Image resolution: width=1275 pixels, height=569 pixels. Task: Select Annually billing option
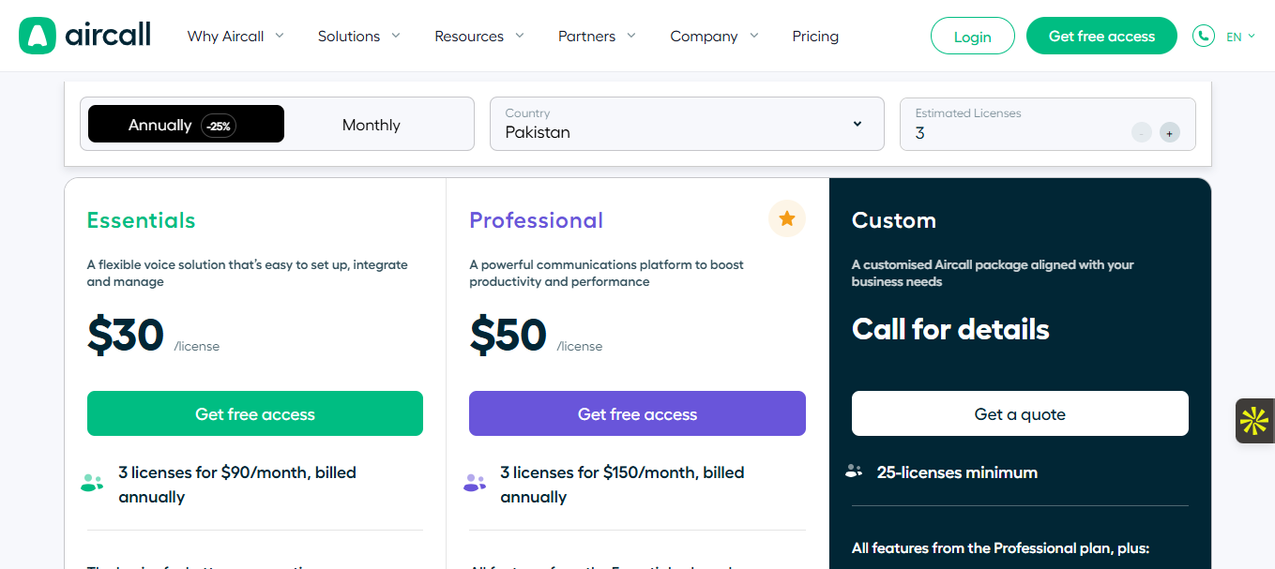186,125
